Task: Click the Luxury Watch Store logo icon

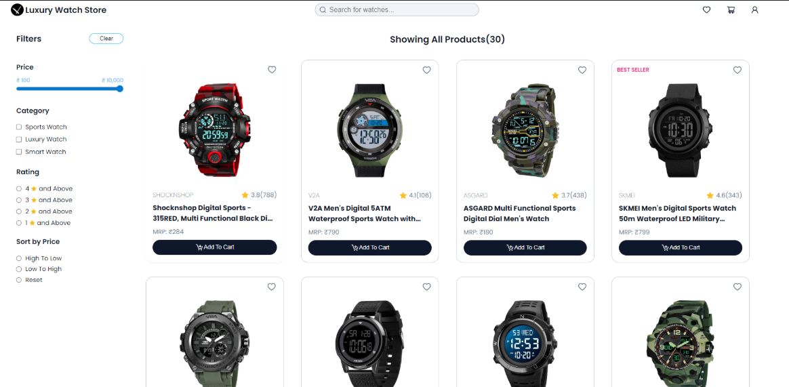Action: coord(17,9)
